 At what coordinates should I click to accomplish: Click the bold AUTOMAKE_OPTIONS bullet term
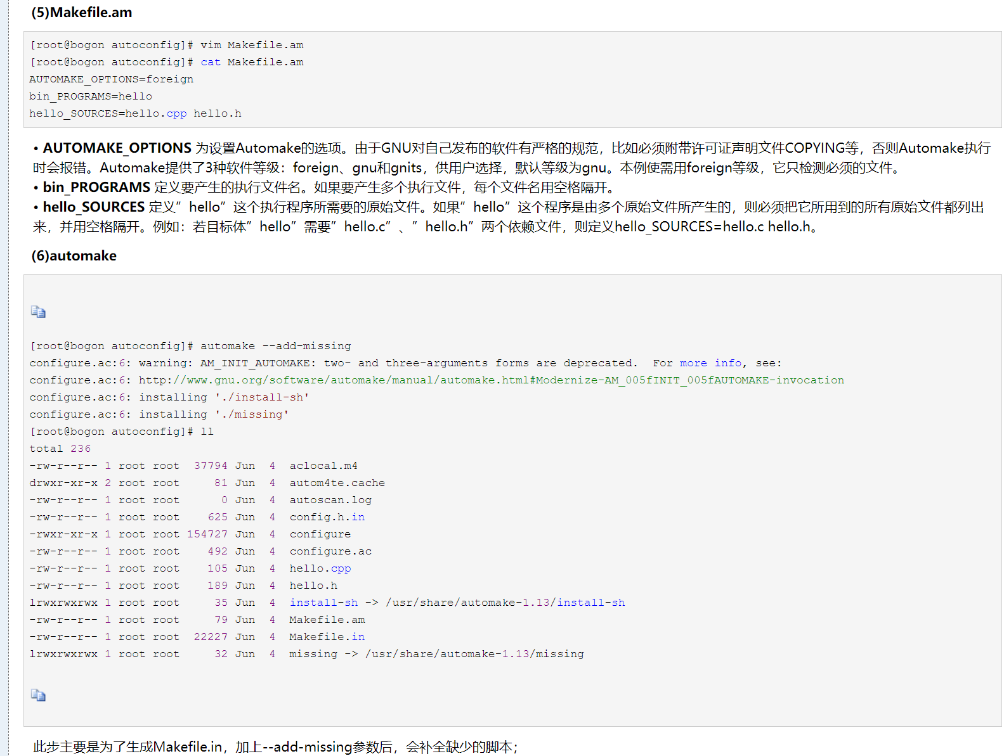coord(117,148)
